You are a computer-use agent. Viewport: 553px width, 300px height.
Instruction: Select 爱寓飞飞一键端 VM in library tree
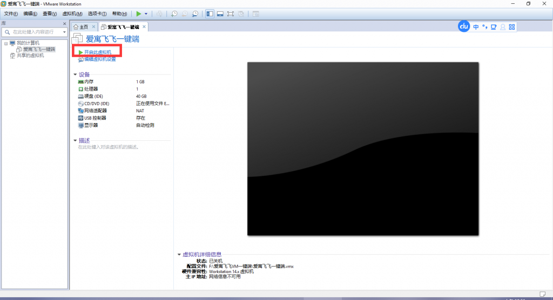tap(39, 49)
